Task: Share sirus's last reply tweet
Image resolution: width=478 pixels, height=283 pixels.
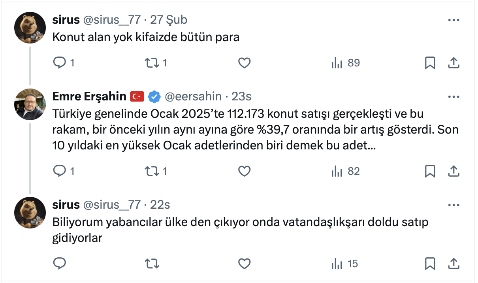Action: (454, 263)
